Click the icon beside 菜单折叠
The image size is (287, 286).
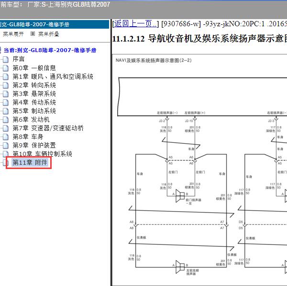coord(33,33)
